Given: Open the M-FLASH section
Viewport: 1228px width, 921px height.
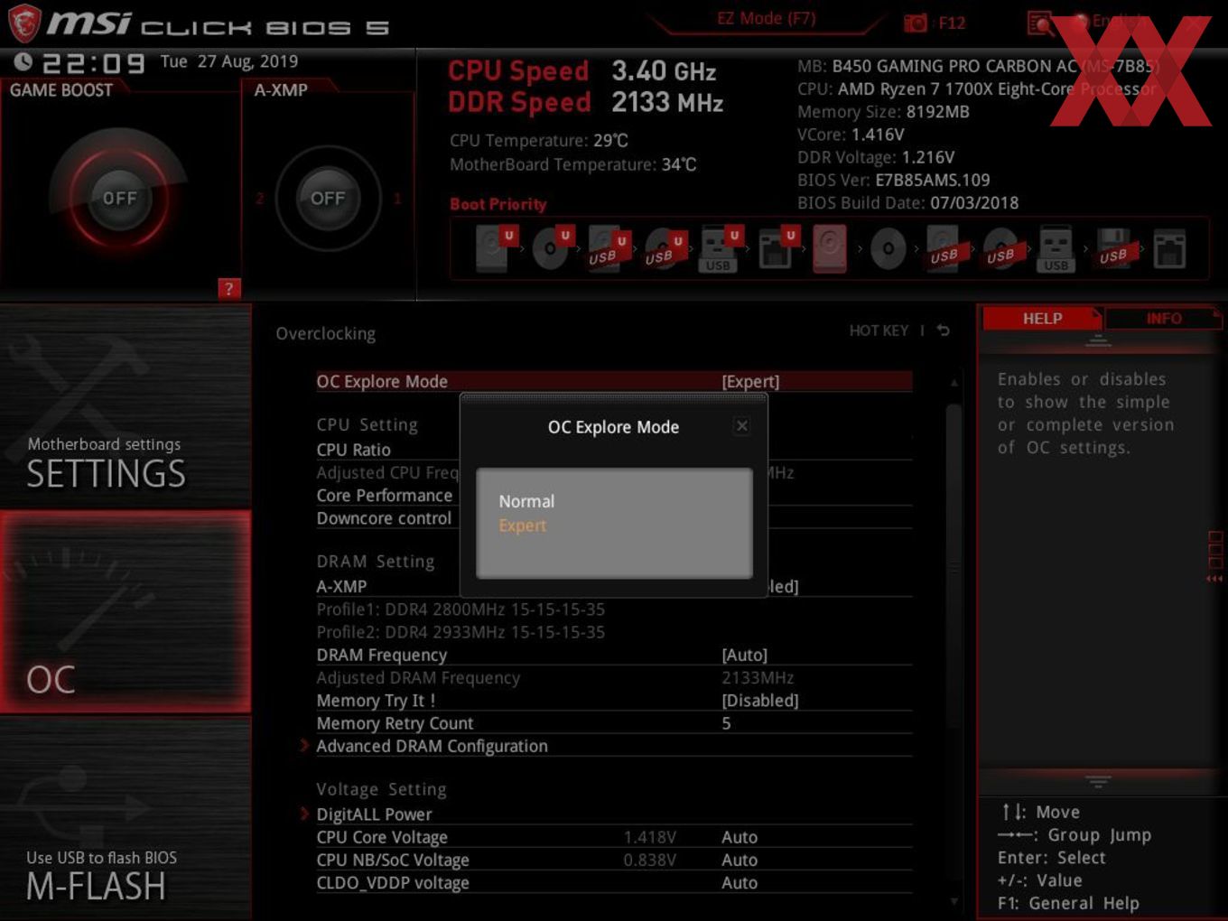Looking at the screenshot, I should click(126, 818).
